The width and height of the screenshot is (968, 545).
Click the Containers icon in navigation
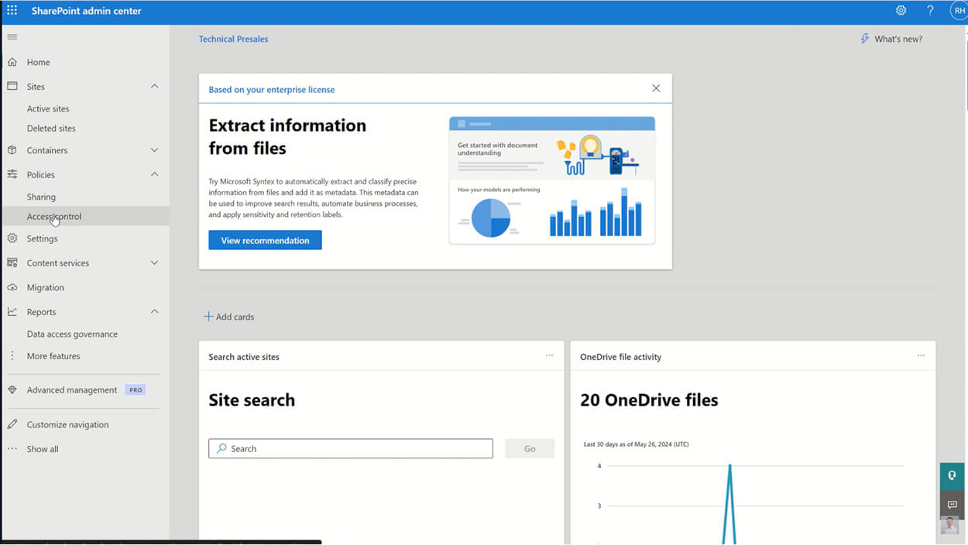point(12,149)
